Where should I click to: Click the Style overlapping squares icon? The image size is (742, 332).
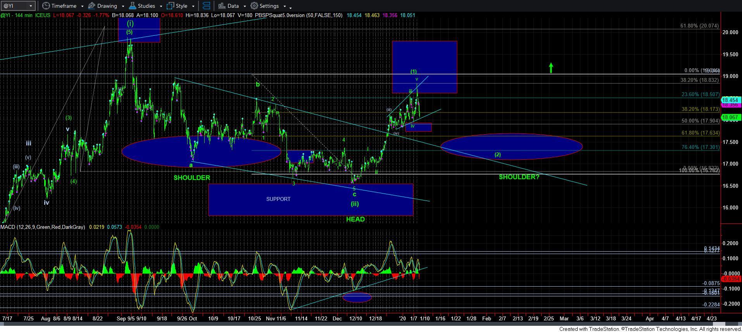(x=171, y=6)
